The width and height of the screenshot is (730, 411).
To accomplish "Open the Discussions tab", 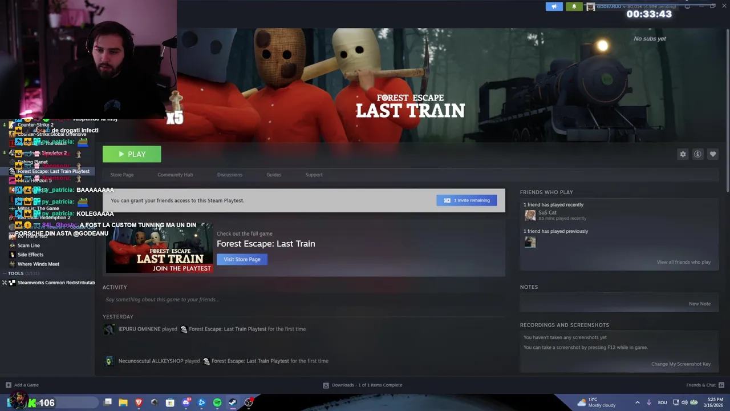I will pos(230,175).
